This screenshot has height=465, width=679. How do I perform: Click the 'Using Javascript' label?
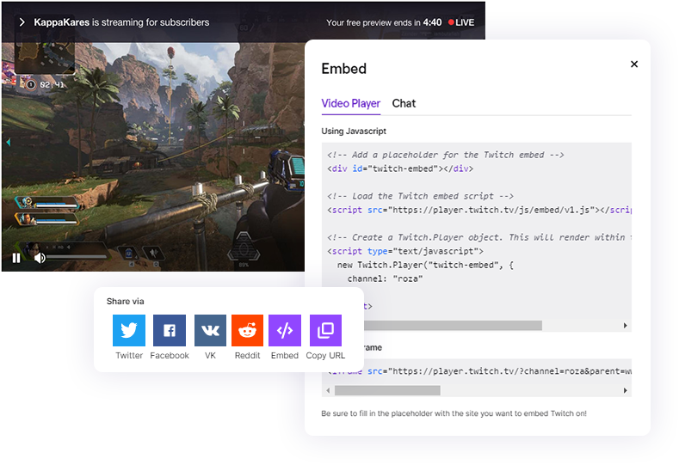tap(354, 131)
